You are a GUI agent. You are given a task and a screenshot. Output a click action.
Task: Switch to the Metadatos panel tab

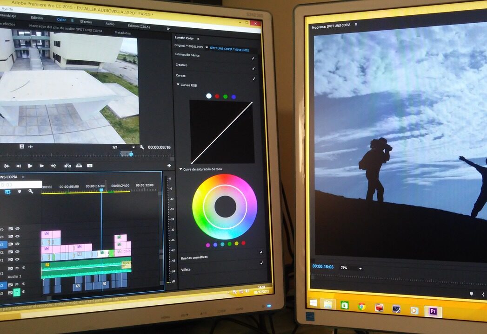point(123,33)
